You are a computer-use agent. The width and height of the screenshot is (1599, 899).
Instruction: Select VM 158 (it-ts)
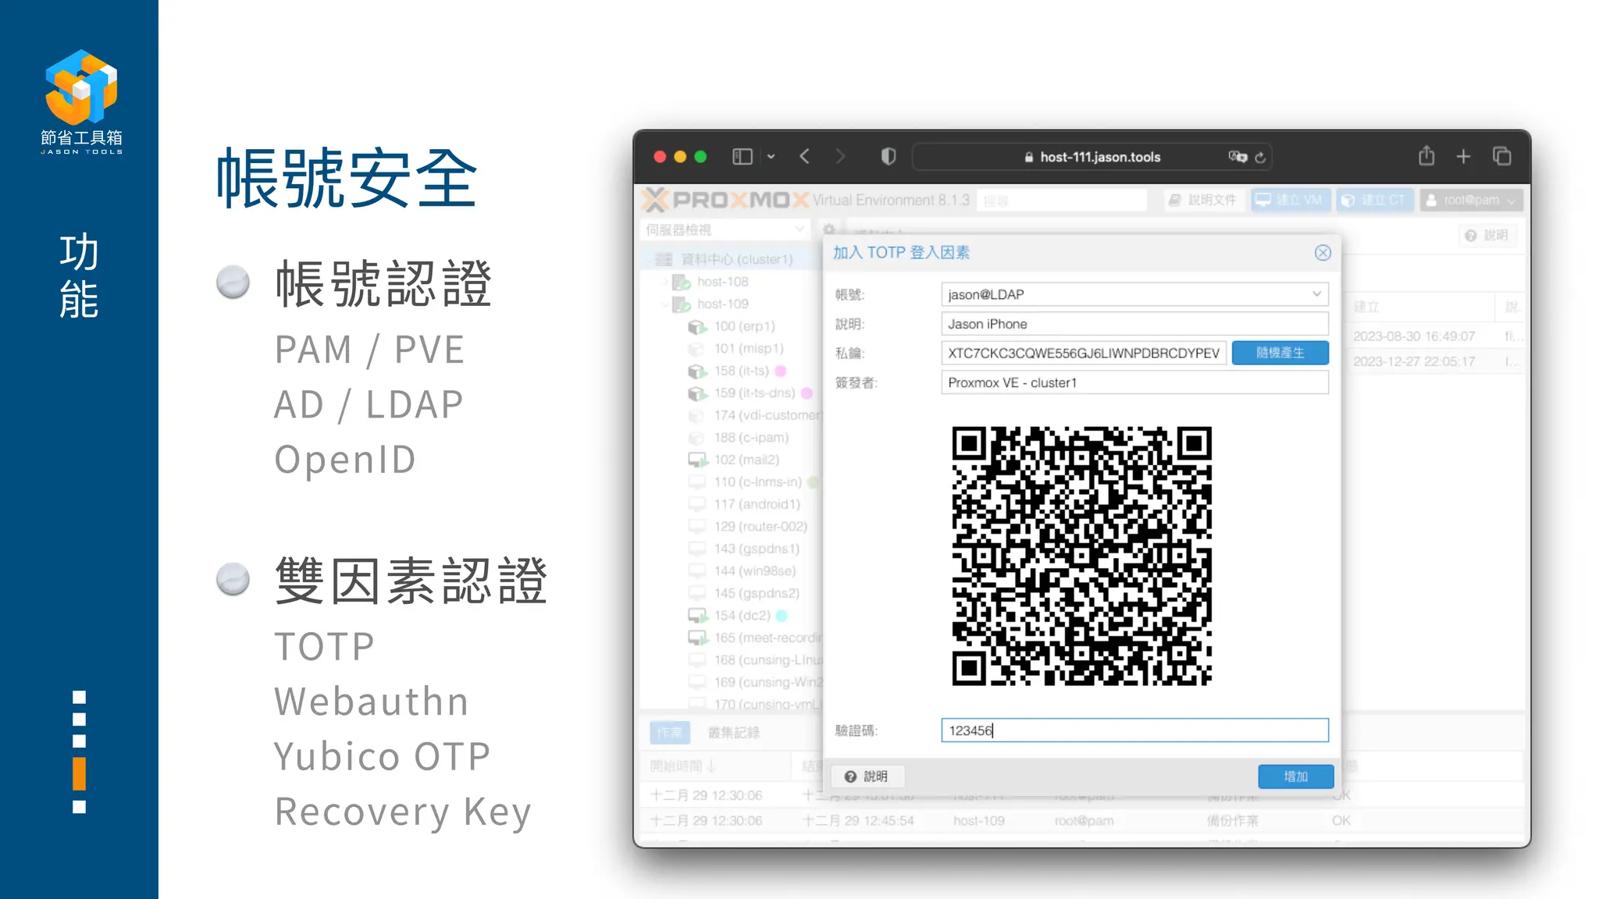point(741,371)
